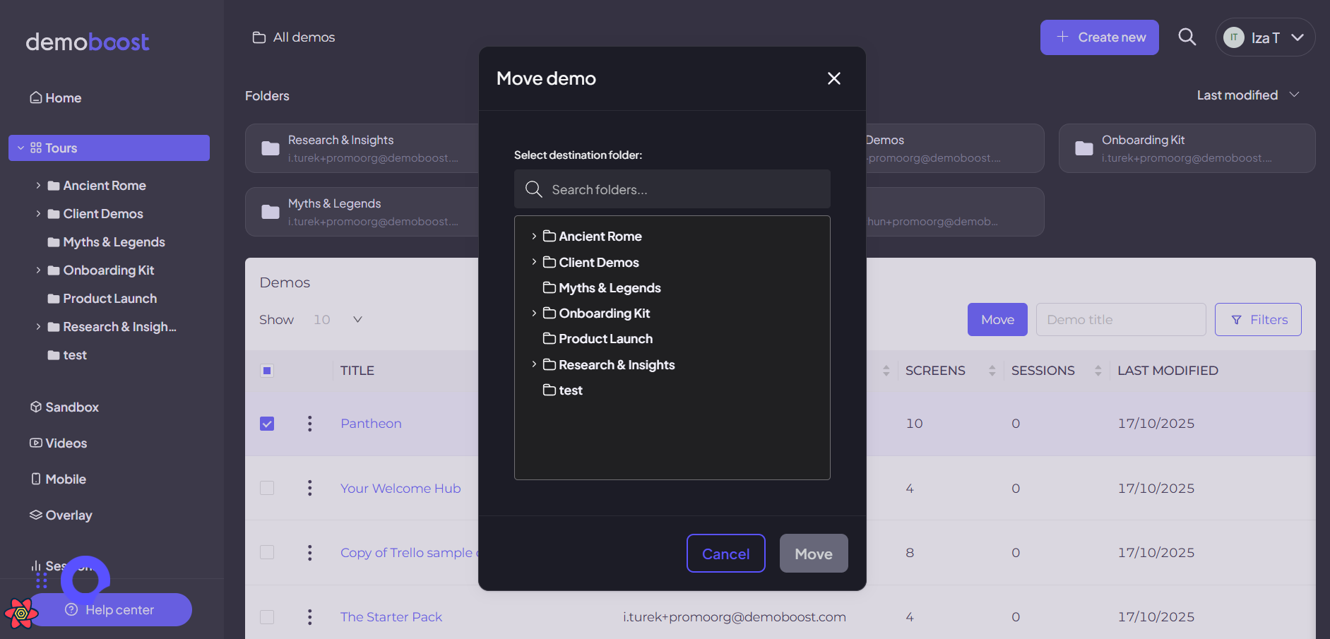Open Myths & Legends folder in sidebar

106,242
